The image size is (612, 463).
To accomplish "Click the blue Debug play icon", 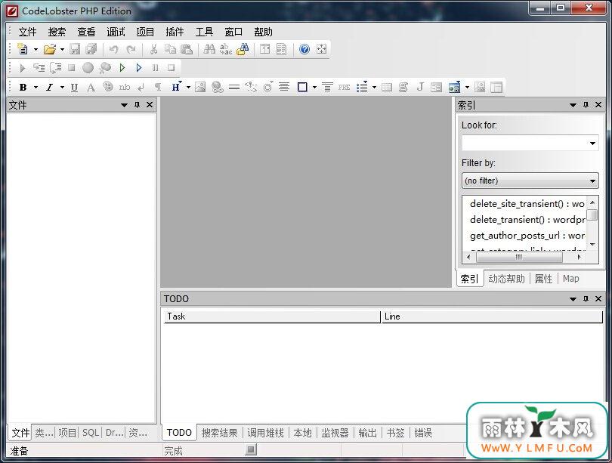I will point(138,68).
